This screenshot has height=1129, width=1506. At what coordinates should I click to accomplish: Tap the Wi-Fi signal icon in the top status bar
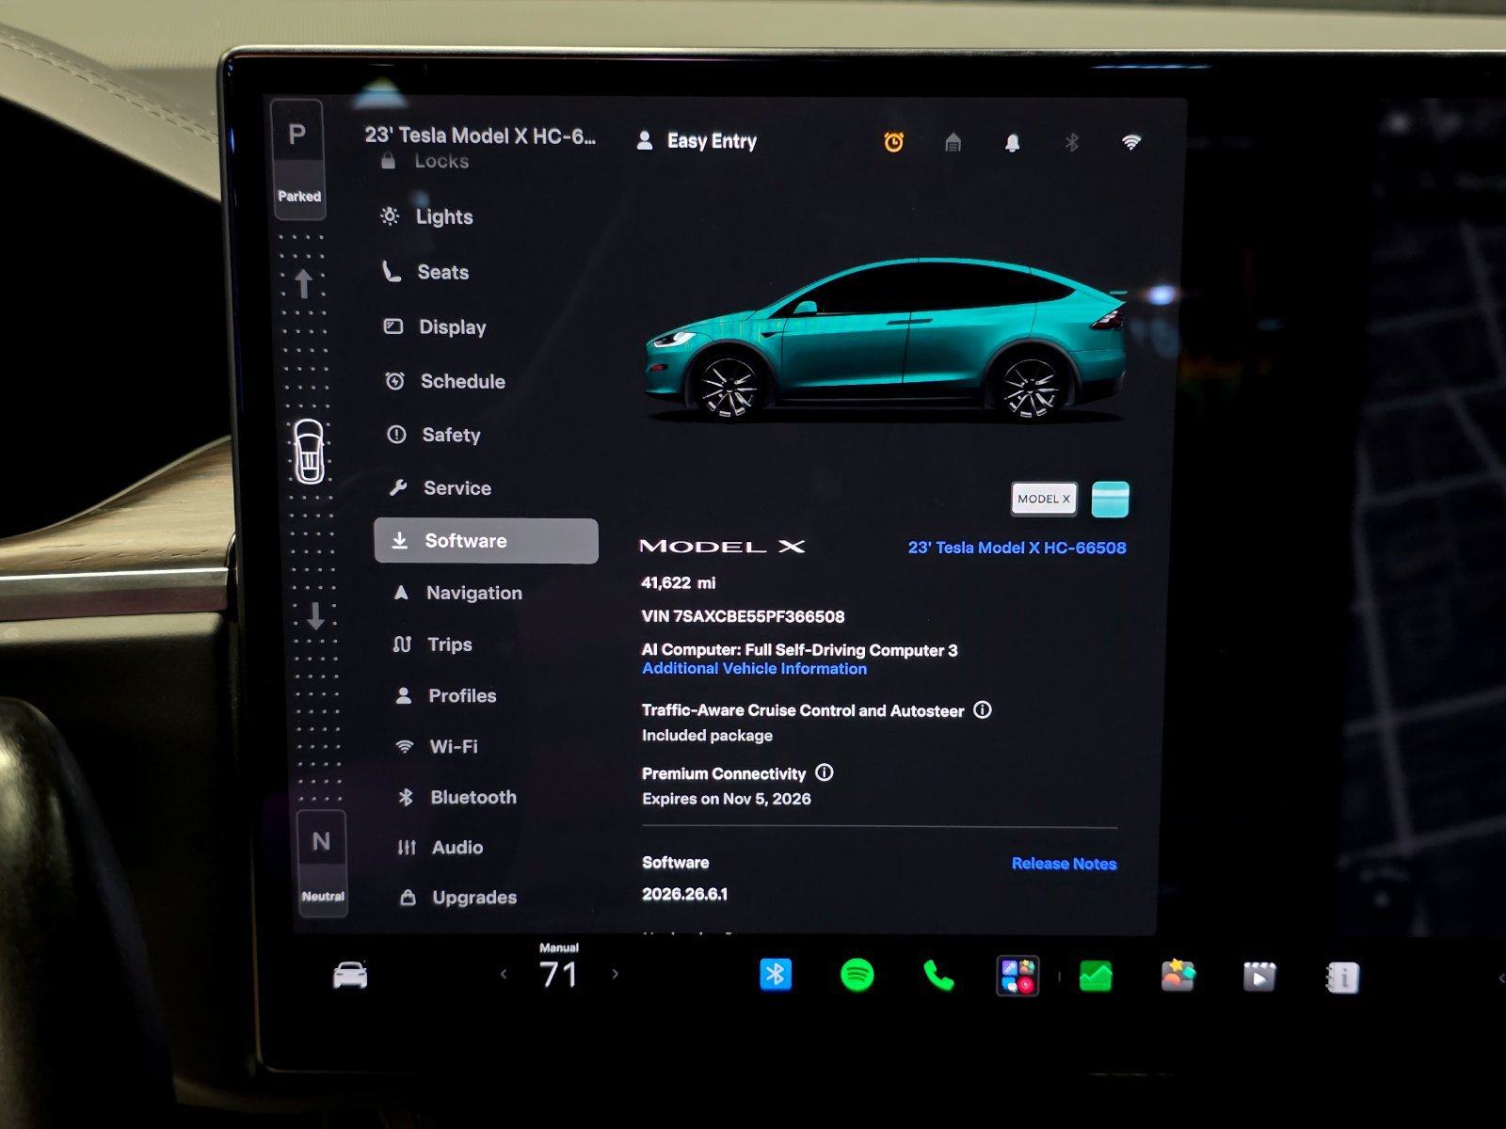pyautogui.click(x=1131, y=142)
